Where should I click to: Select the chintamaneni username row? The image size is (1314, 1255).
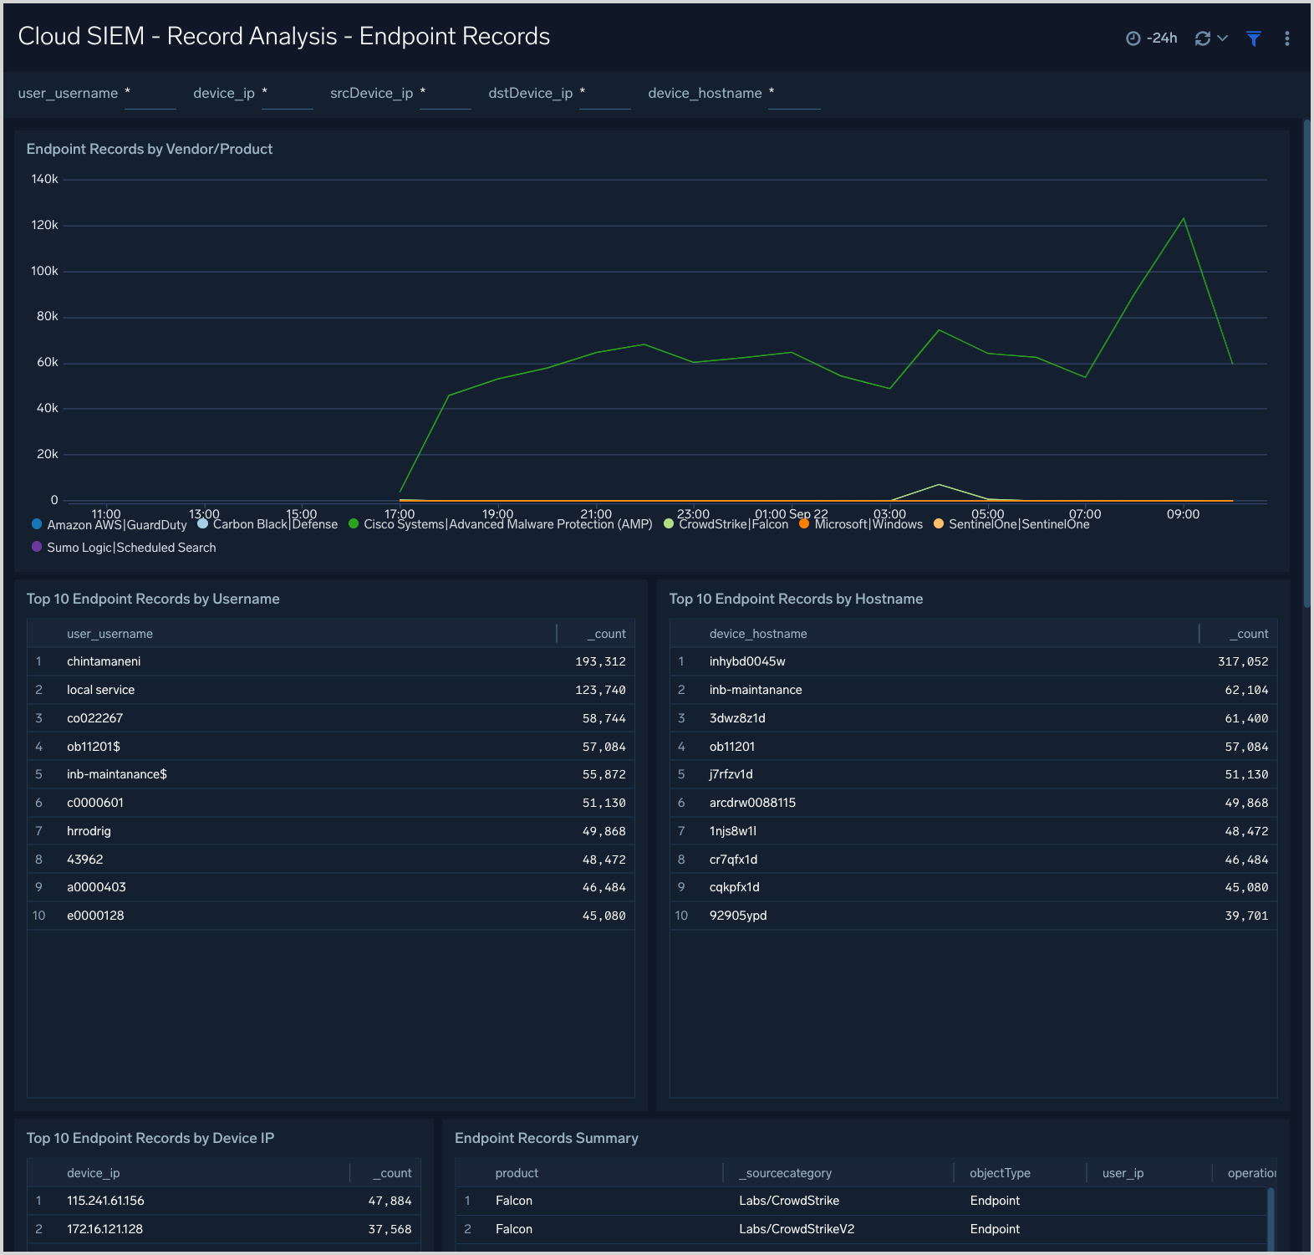(x=104, y=661)
